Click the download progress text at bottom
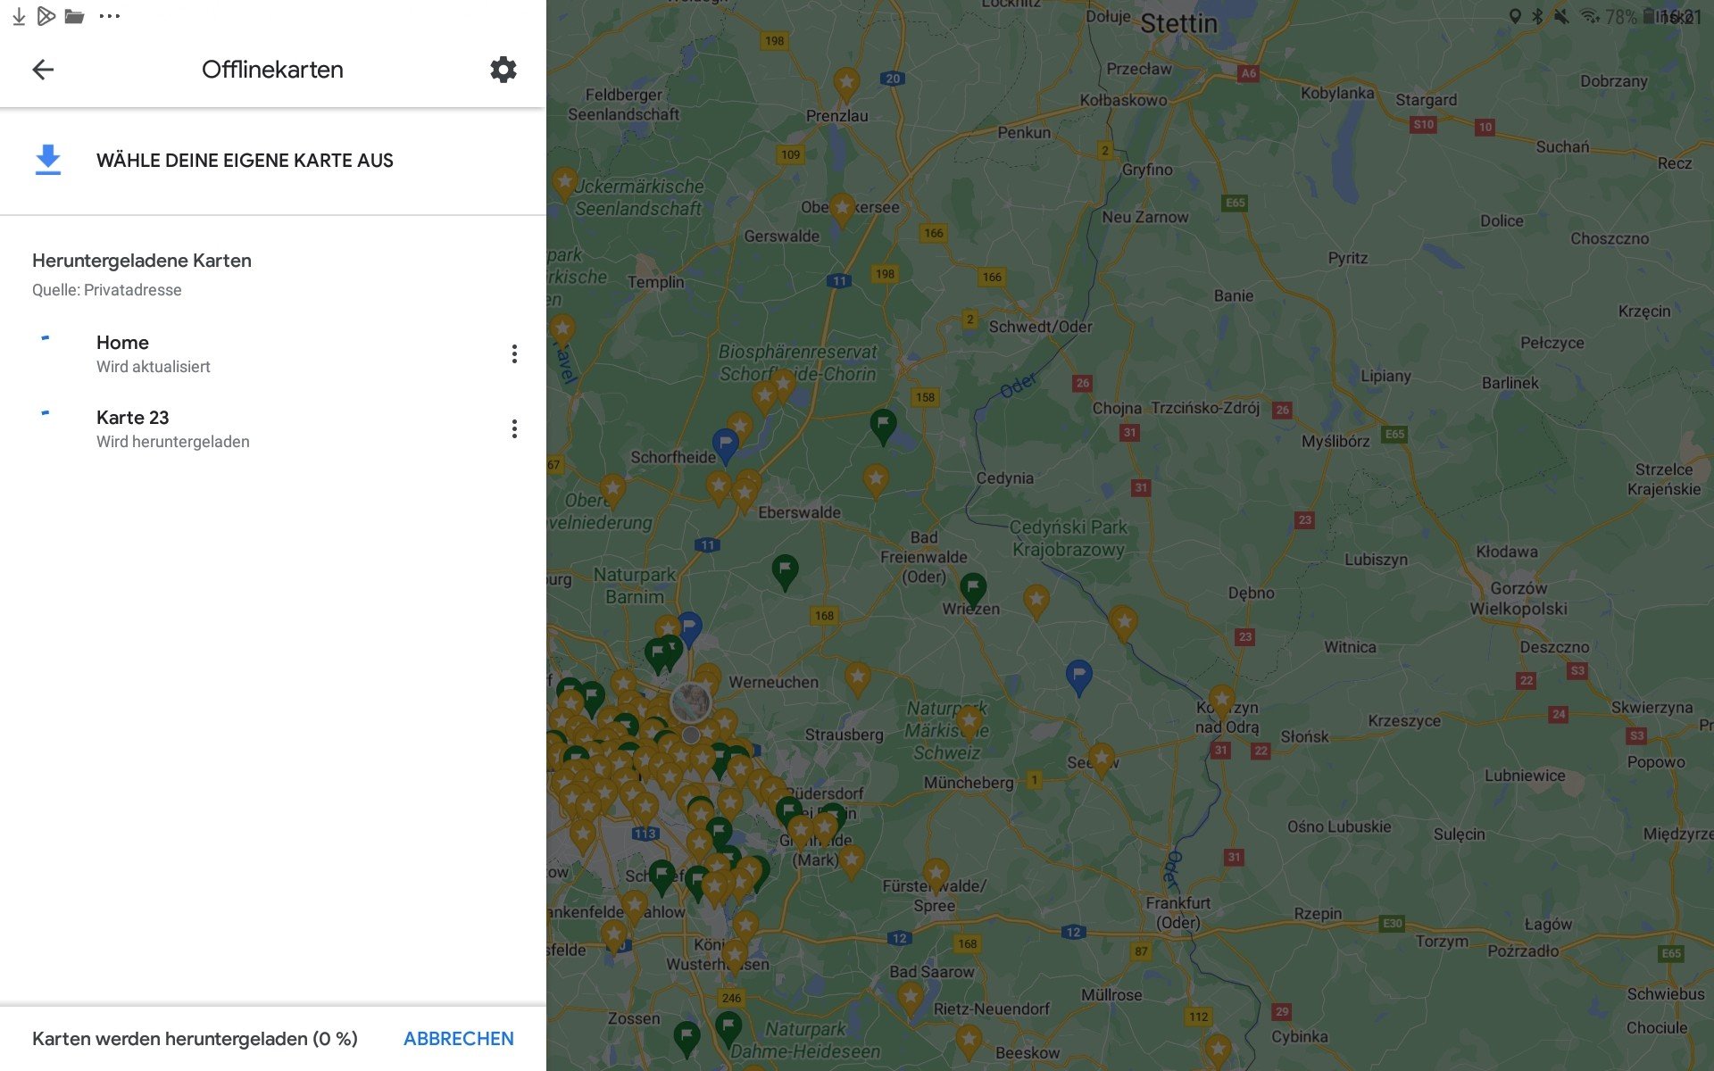1714x1071 pixels. (195, 1039)
